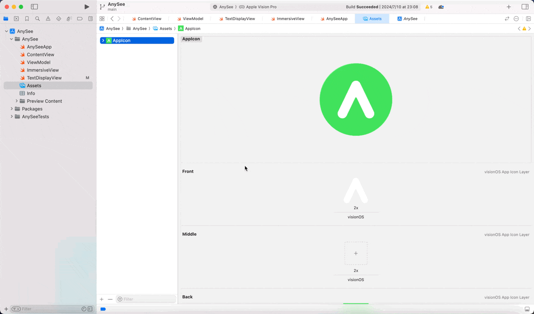Screen dimensions: 534x314
Task: Run the project with the play button
Action: point(87,7)
